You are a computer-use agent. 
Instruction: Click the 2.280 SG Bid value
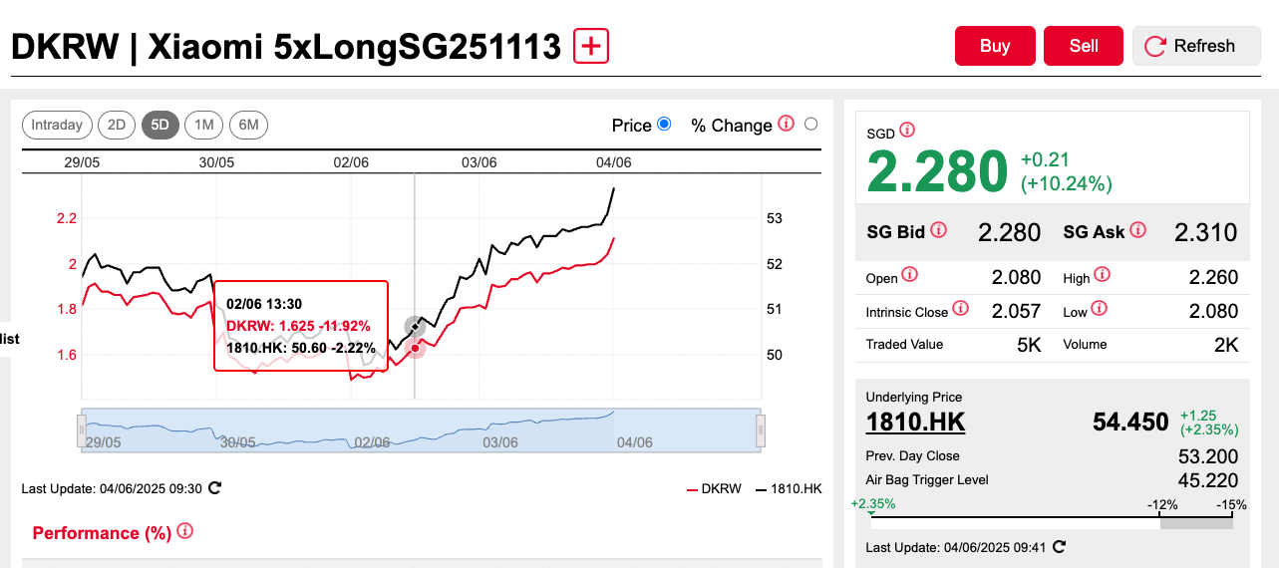(1009, 232)
